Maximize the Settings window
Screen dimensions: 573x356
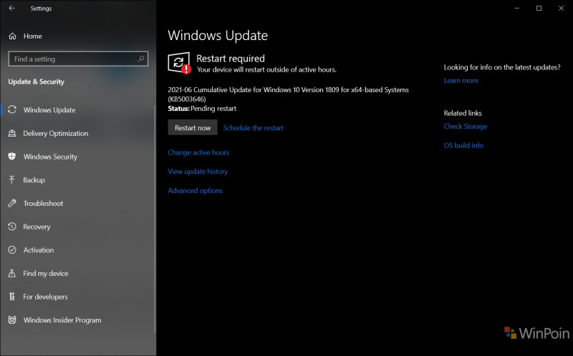(539, 8)
